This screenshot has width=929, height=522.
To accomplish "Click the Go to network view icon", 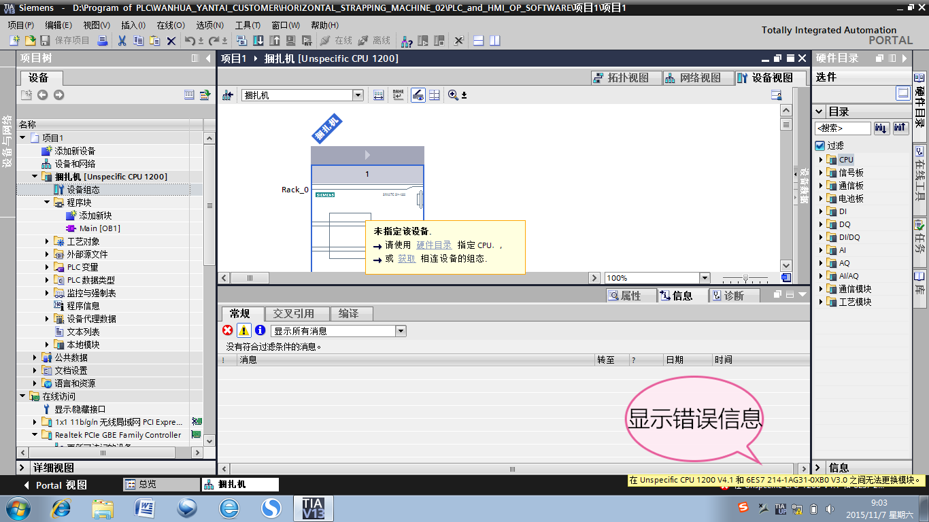I will (x=228, y=95).
